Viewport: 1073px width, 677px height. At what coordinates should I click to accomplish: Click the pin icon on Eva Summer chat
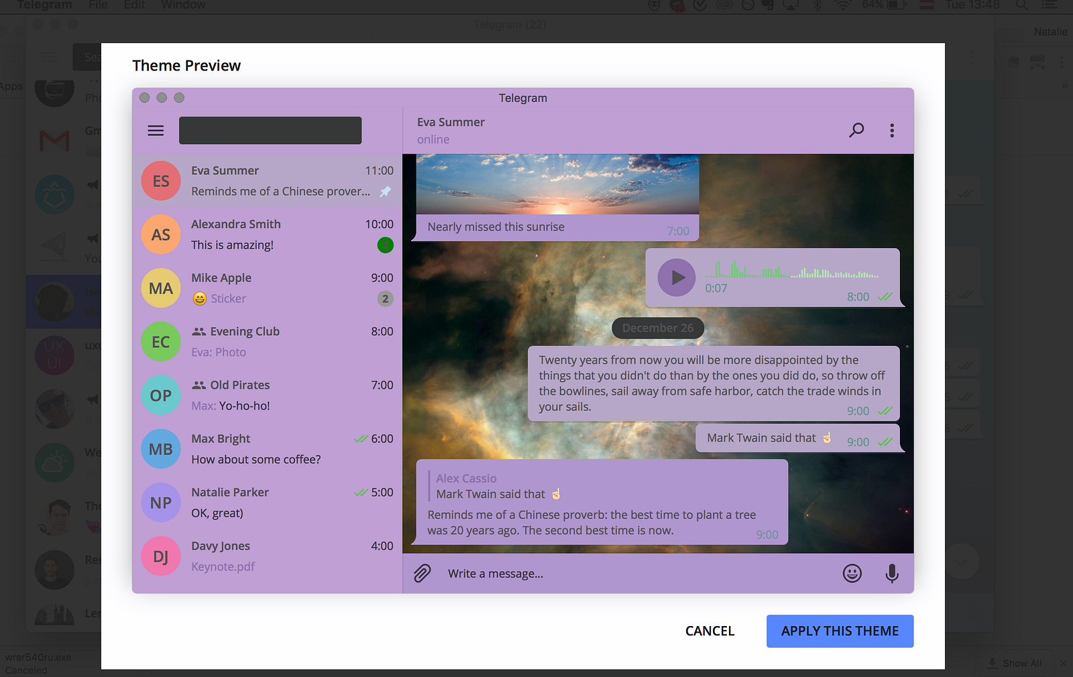(386, 192)
